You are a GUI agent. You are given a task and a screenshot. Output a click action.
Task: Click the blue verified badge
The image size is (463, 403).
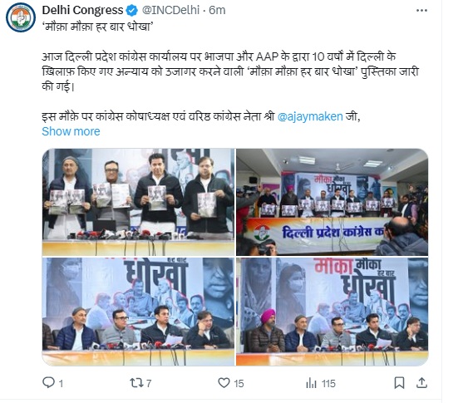point(131,11)
